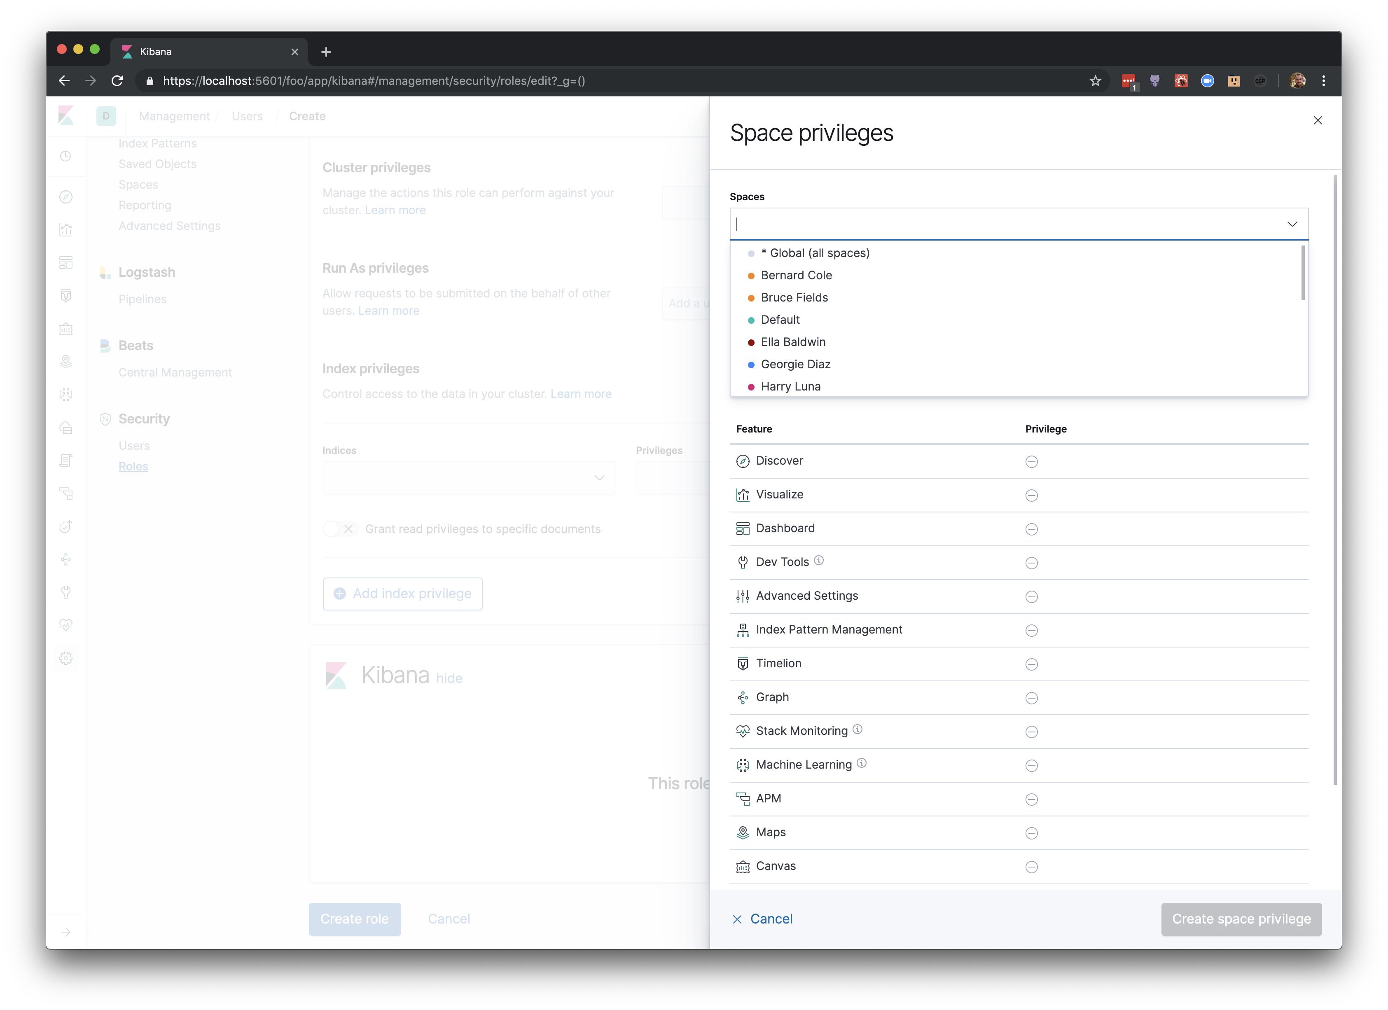Viewport: 1388px width, 1010px height.
Task: Click the Stack Monitoring heartbeat icon
Action: pyautogui.click(x=742, y=731)
